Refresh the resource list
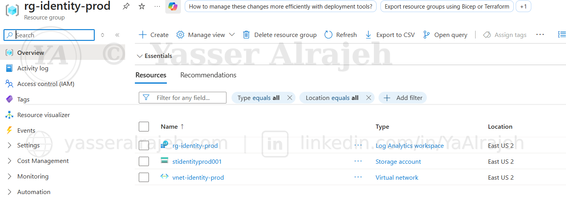 pos(341,35)
